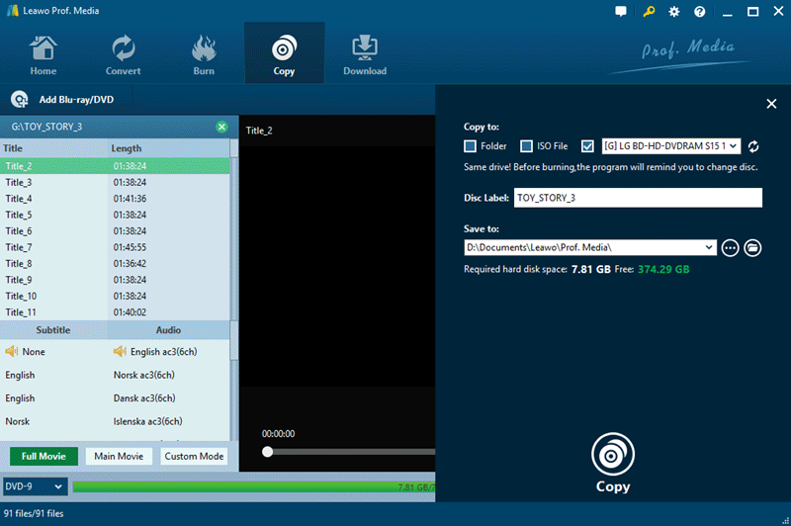
Task: Click the 01:45:55 length cell
Action: pos(130,247)
